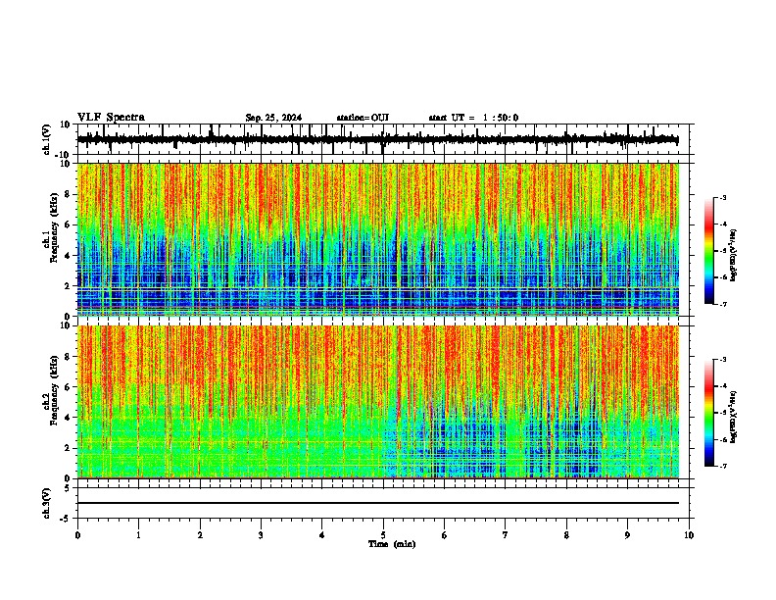Click the rightmost time axis label "10"
776x600 pixels.
(689, 535)
